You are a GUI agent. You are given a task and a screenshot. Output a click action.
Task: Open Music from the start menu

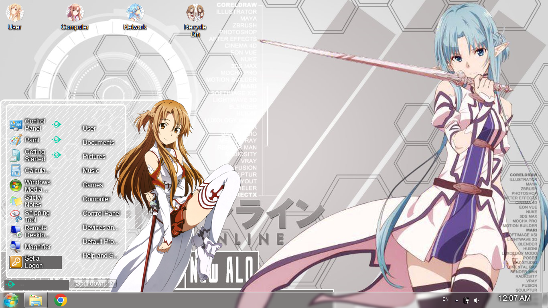coord(91,170)
